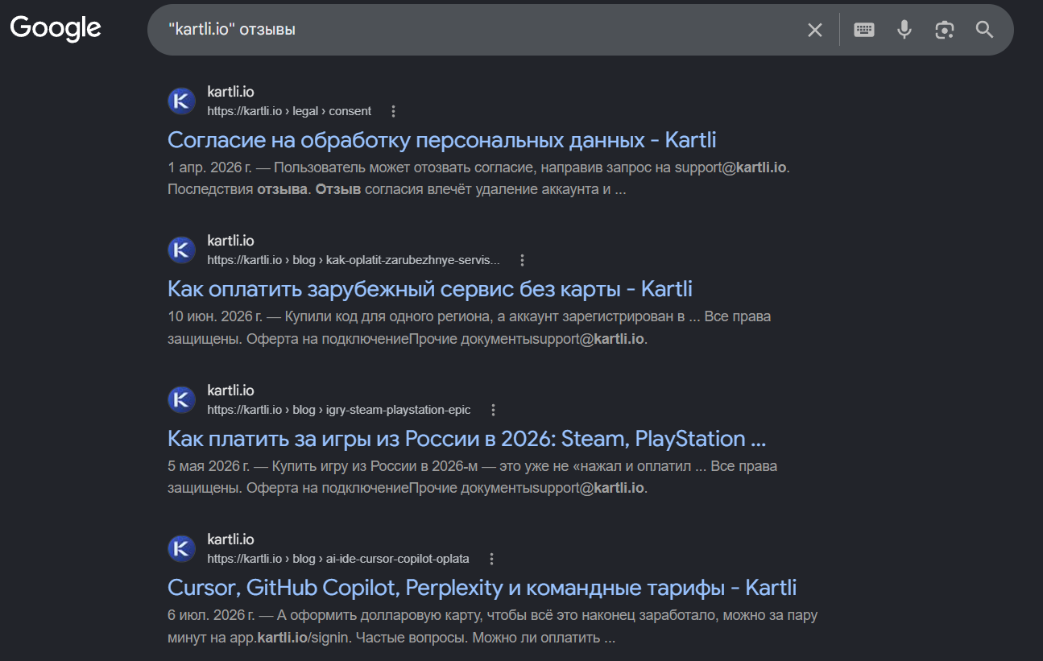Open the on-screen keyboard input tool

[x=864, y=30]
